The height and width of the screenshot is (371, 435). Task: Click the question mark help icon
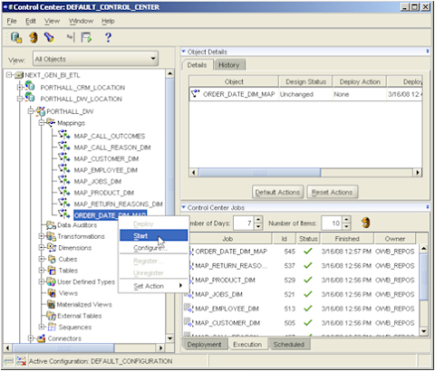pos(108,37)
